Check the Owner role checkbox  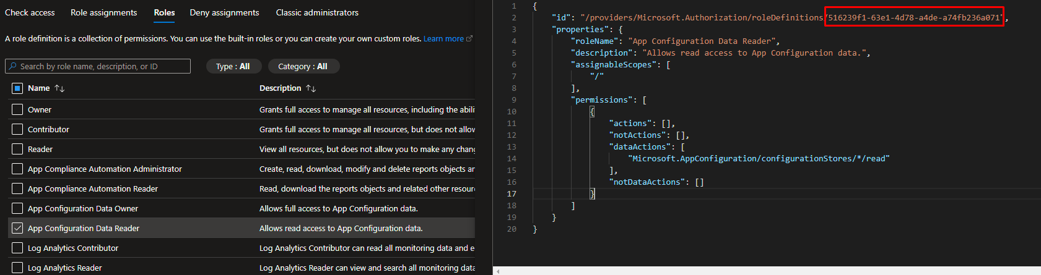click(x=17, y=109)
